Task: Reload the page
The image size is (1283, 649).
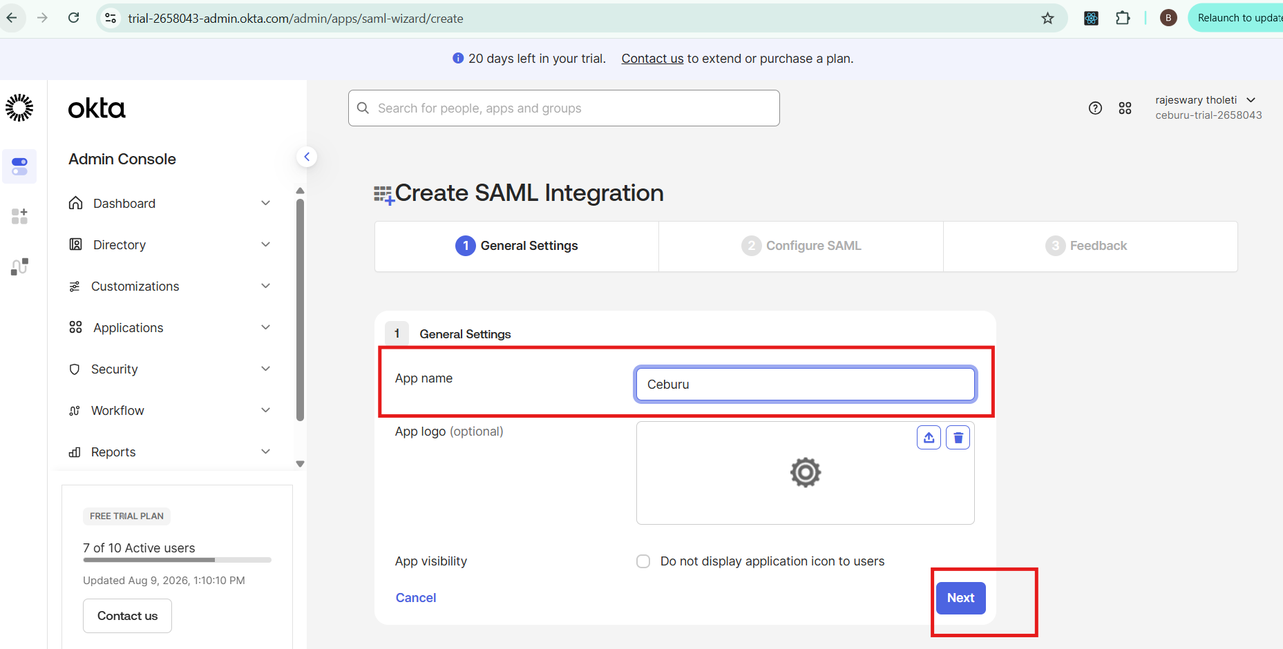Action: [x=74, y=18]
